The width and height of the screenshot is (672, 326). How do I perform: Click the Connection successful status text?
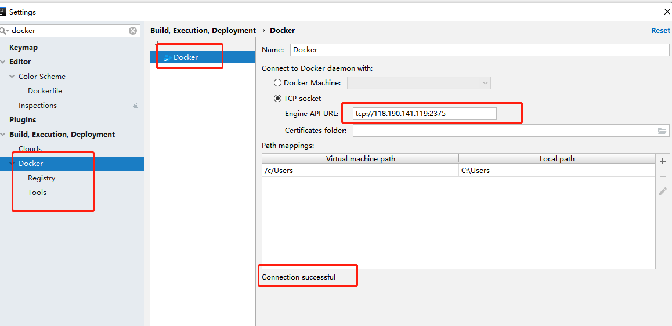tap(299, 277)
